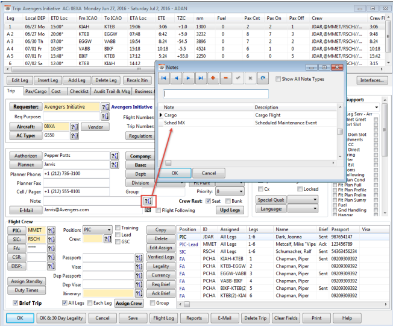The image size is (393, 326).
Task: Click Assign Crew button
Action: 129,304
